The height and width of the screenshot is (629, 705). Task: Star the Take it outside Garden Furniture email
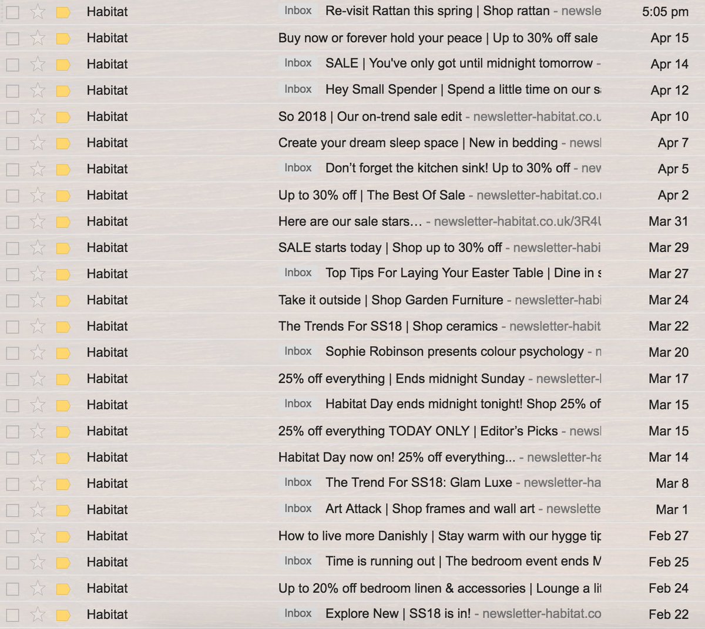click(38, 300)
